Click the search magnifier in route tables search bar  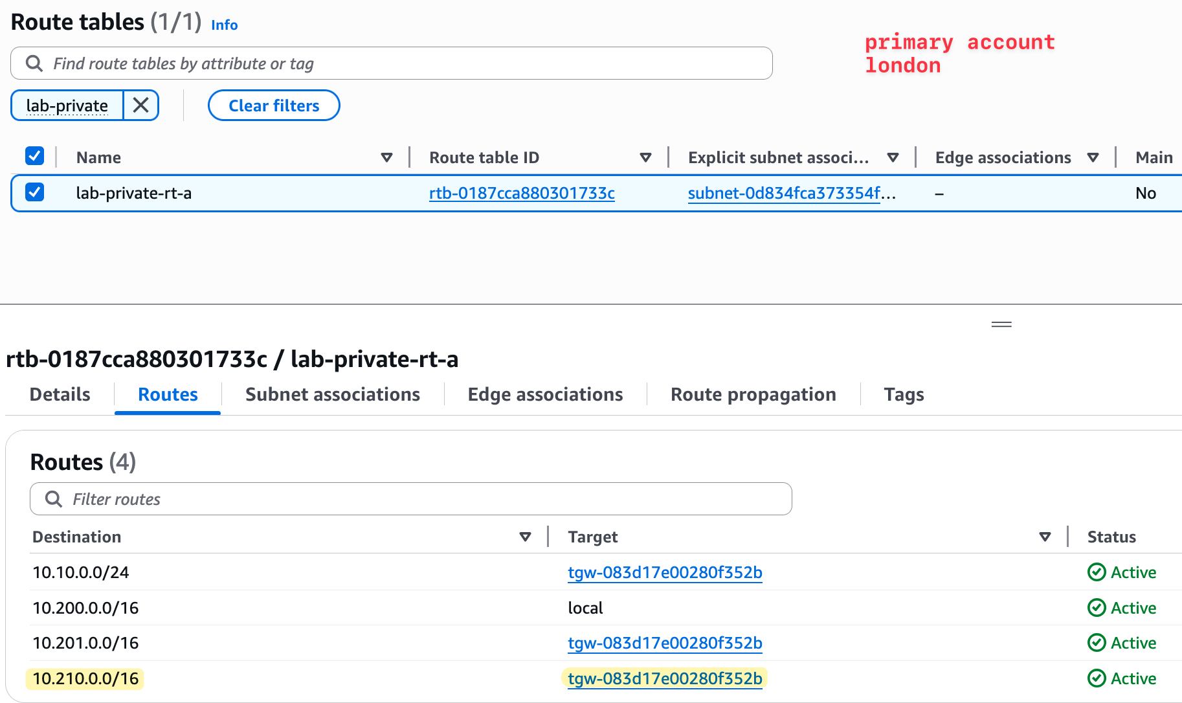point(34,63)
